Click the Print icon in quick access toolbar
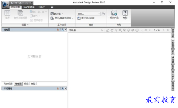This screenshot has height=108, width=178. (x=20, y=3)
